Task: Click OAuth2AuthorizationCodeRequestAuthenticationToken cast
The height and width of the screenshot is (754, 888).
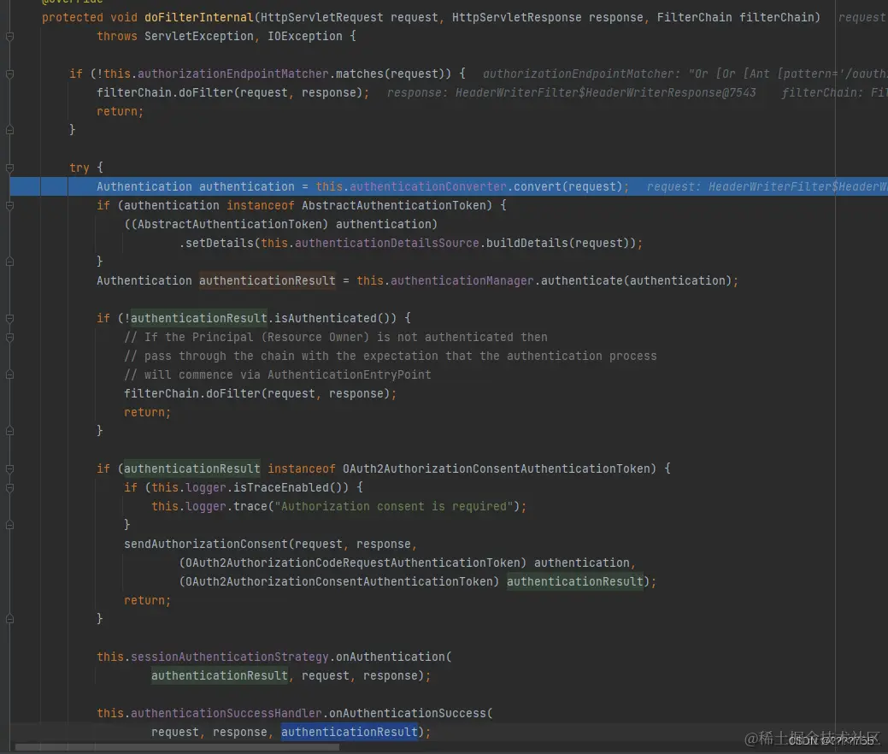Action: click(353, 563)
